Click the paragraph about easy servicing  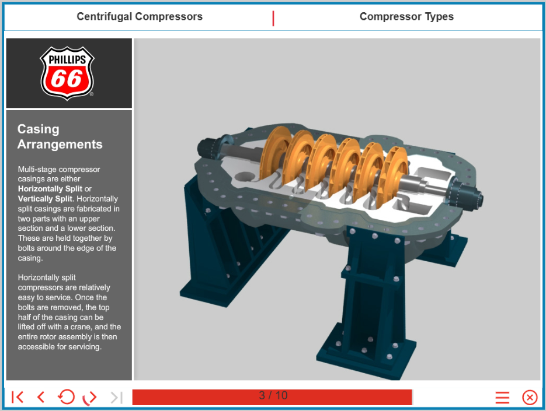coord(69,312)
